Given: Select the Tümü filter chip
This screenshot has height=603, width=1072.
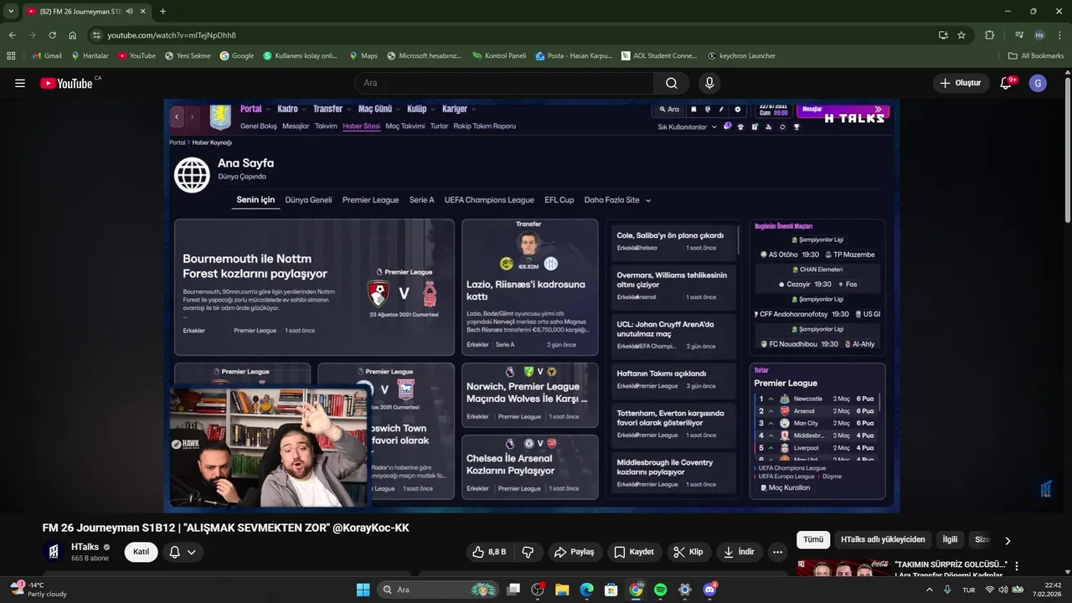Looking at the screenshot, I should 813,540.
